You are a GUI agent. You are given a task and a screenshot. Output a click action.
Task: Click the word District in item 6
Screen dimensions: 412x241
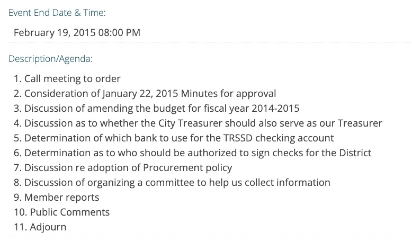click(x=355, y=153)
